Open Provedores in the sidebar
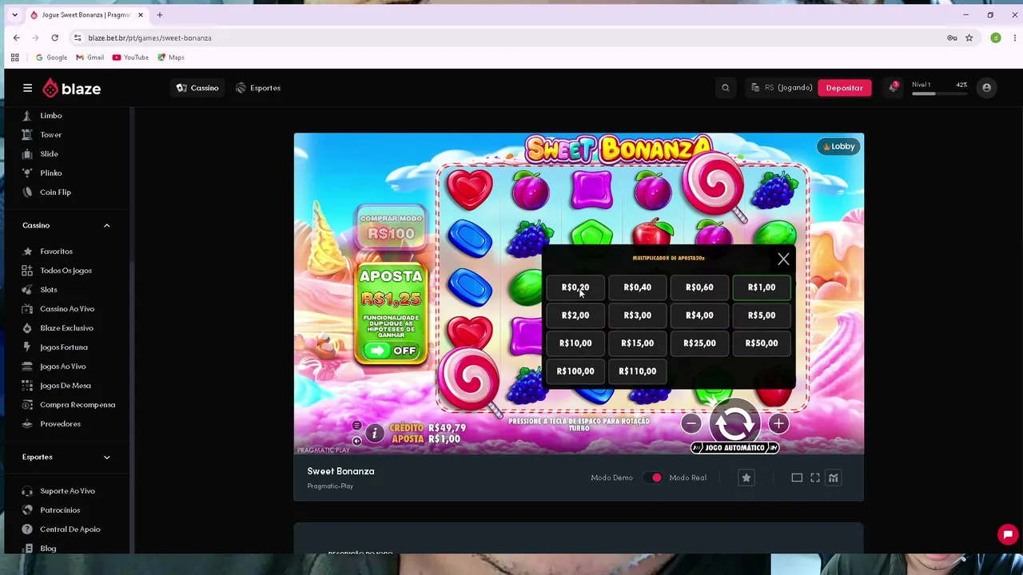Viewport: 1023px width, 575px height. (60, 424)
